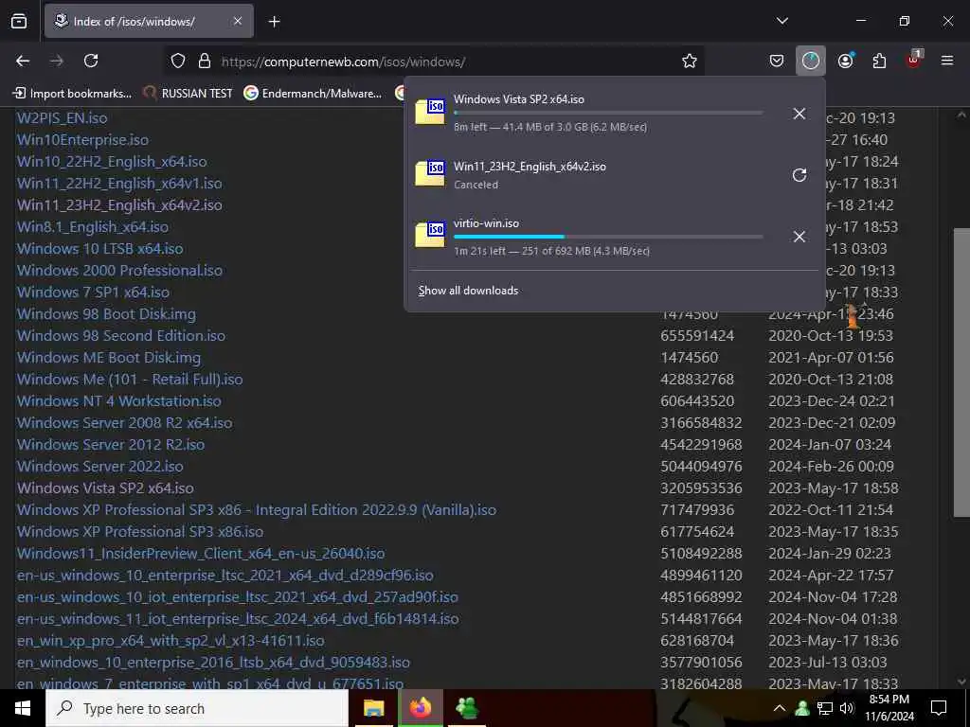The width and height of the screenshot is (970, 727).
Task: Download W2PIS_EN.iso
Action: point(62,118)
